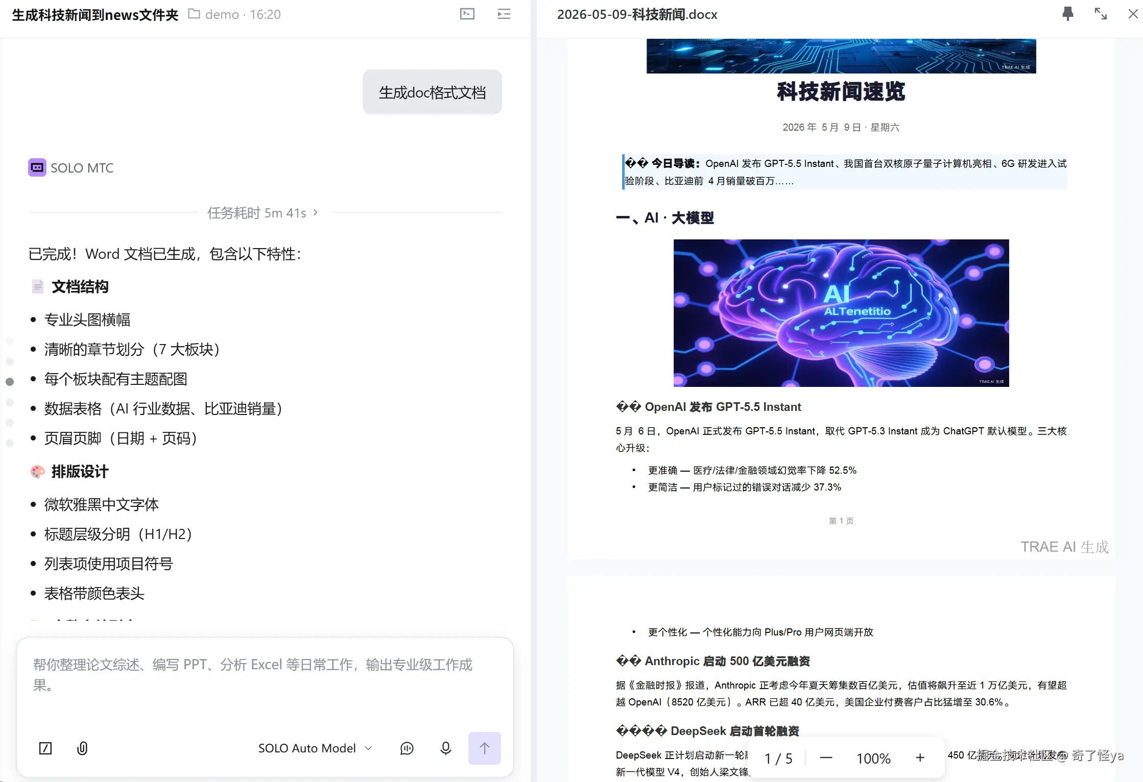Click the heading 一、AI · 大模型
The width and height of the screenshot is (1143, 782).
point(665,218)
